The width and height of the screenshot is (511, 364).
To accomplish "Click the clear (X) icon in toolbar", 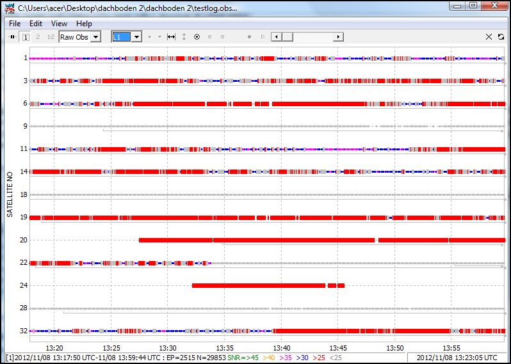I will point(489,37).
